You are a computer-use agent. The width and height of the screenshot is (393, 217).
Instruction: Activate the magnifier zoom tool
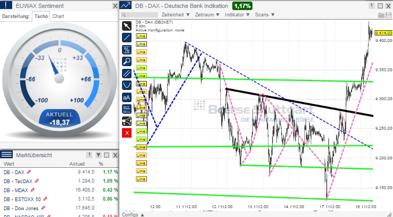coord(127,61)
